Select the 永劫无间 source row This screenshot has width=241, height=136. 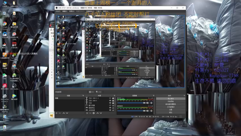100,110
